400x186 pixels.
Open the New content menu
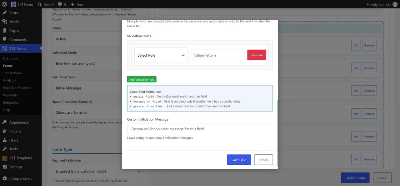click(77, 4)
